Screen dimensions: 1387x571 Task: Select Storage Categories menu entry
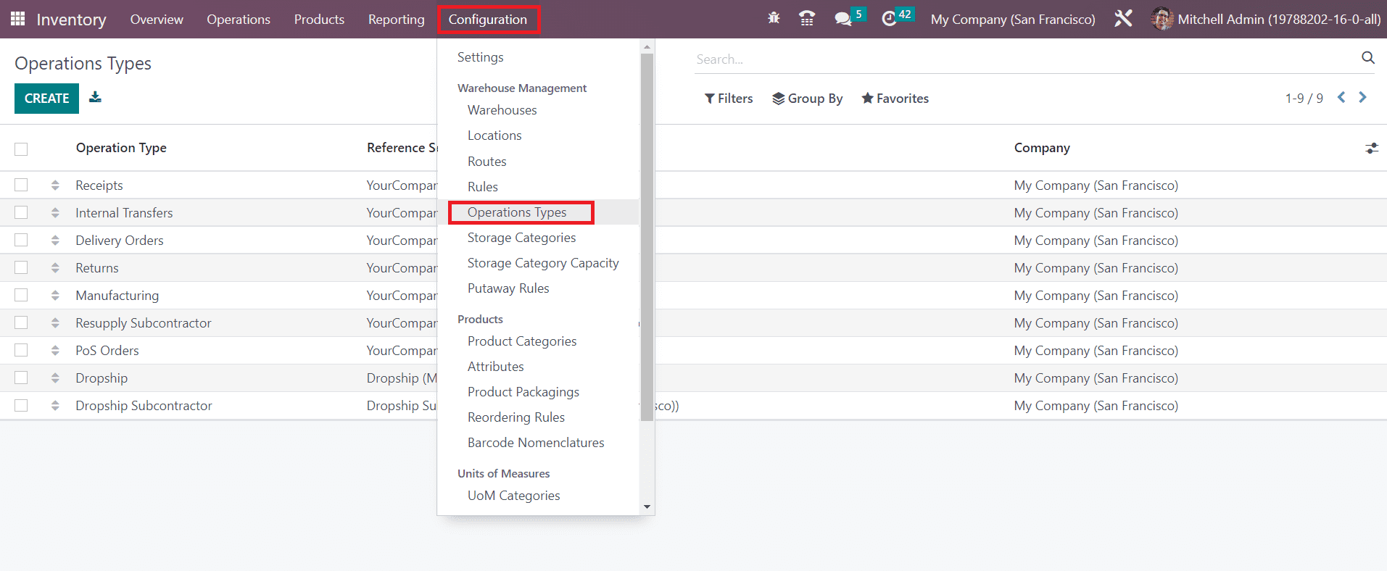coord(521,238)
